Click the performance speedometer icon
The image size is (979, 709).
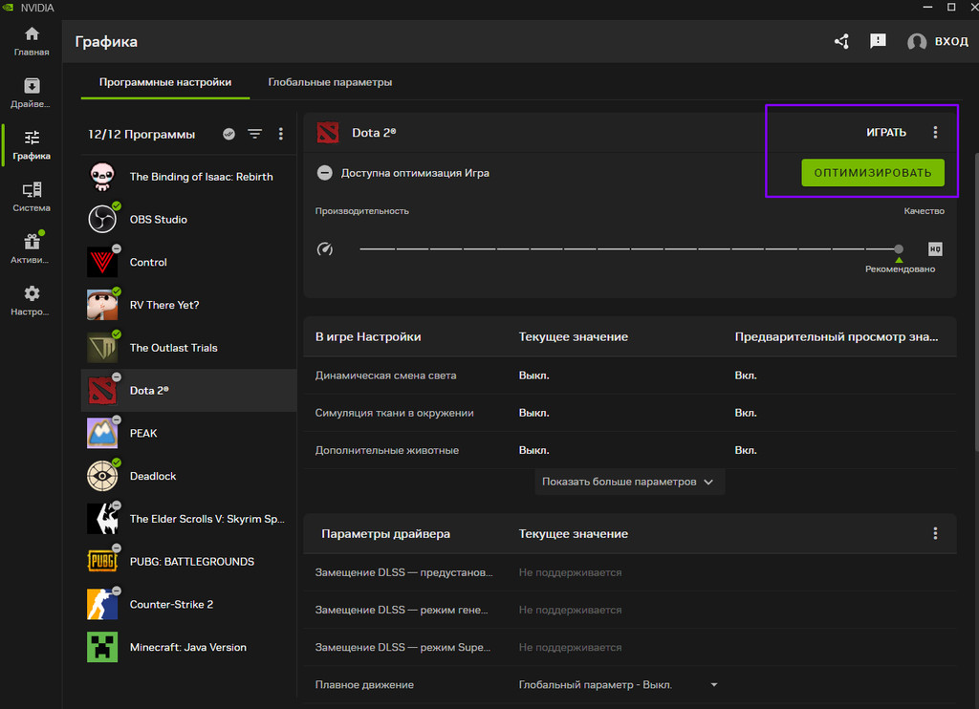(x=325, y=249)
